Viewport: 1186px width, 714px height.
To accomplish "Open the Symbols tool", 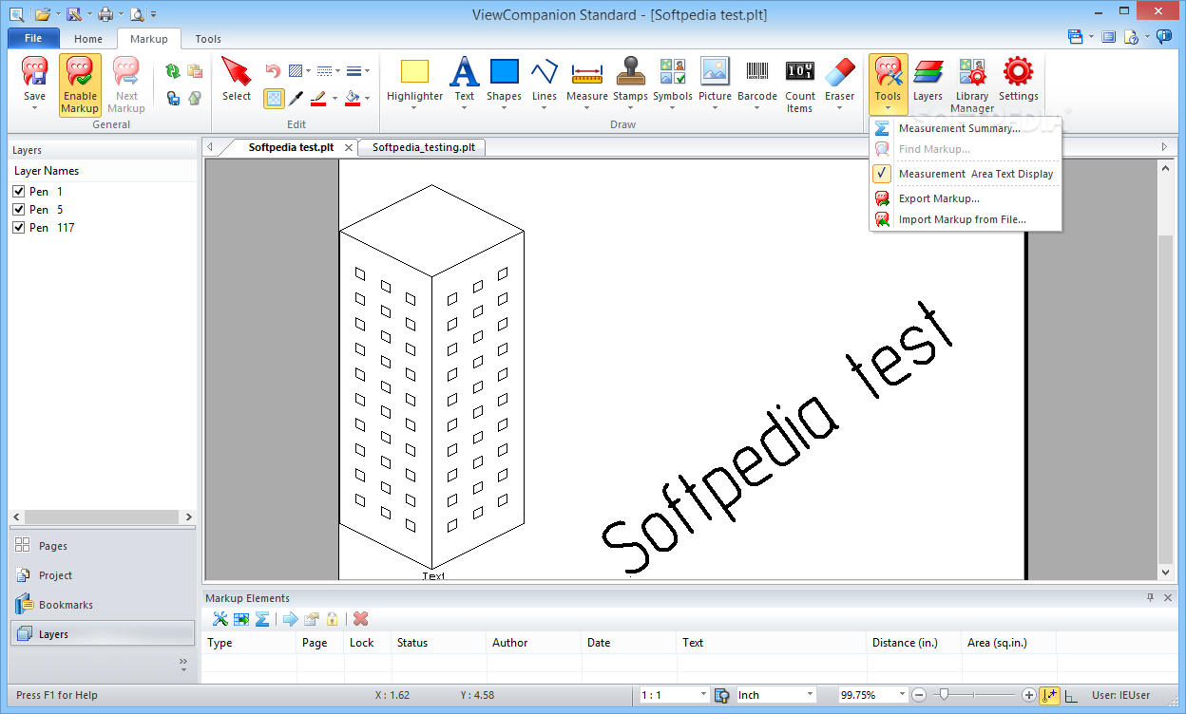I will pyautogui.click(x=673, y=82).
